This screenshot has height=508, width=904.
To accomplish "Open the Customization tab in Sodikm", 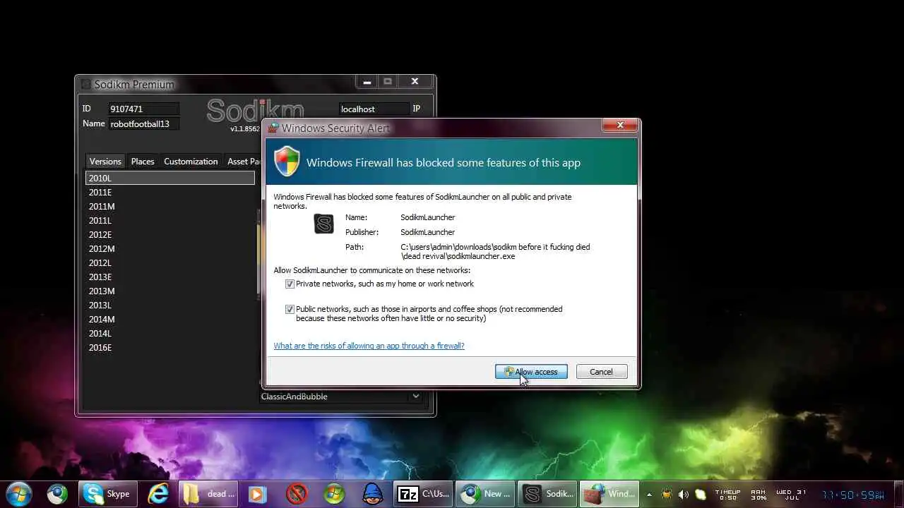I will 191,162.
